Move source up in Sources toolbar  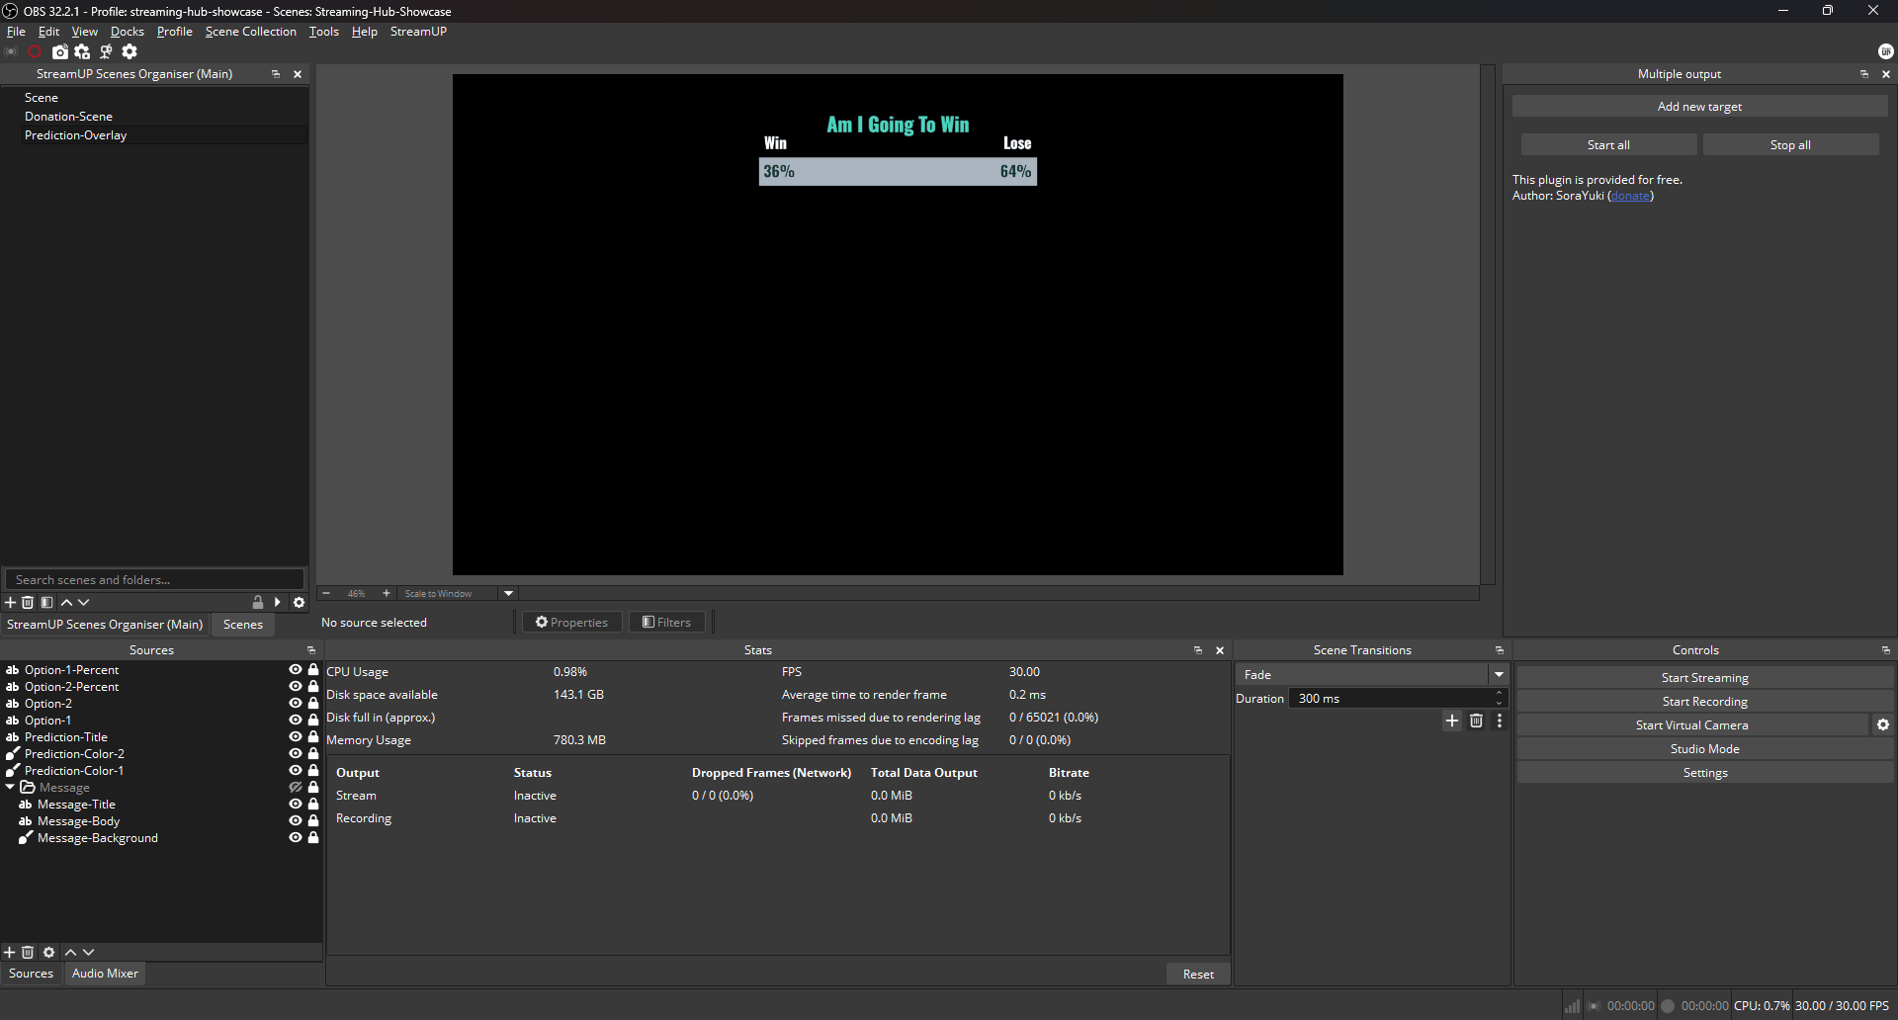click(70, 952)
